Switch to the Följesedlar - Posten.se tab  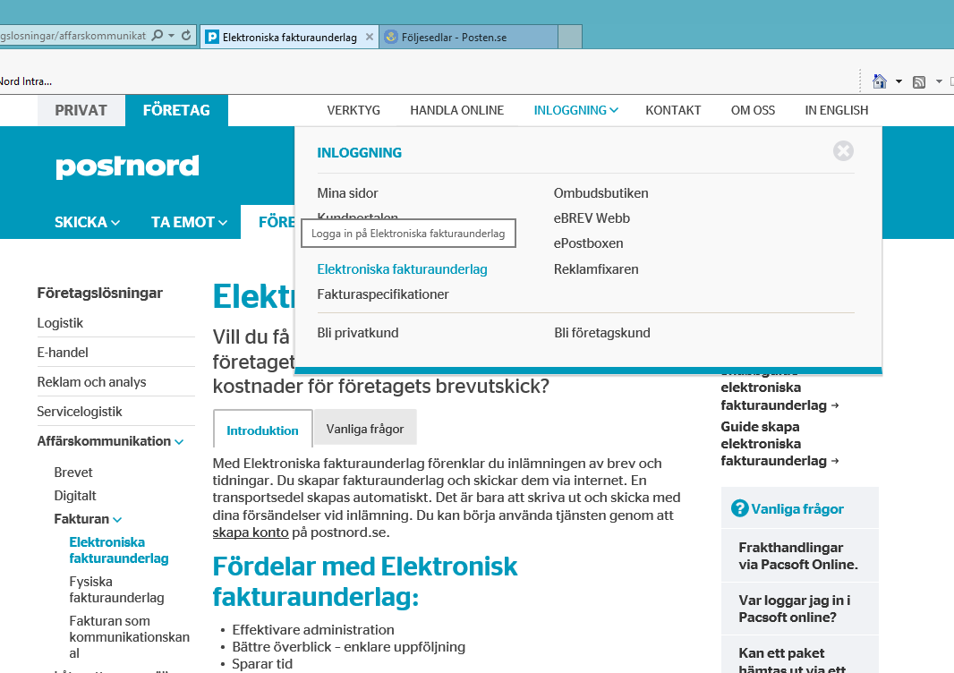468,37
